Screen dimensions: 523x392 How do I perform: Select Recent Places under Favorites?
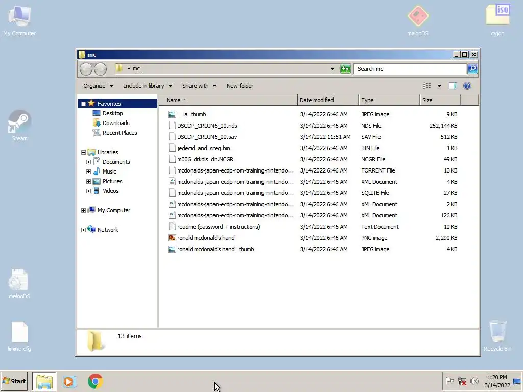pyautogui.click(x=120, y=133)
